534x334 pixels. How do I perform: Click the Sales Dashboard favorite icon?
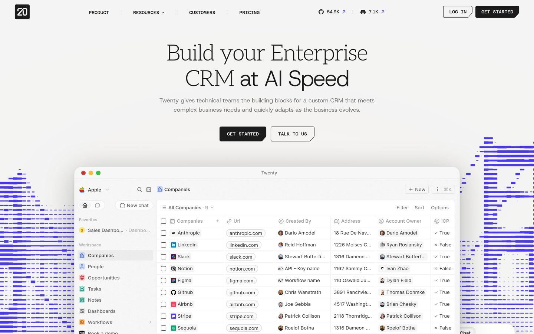point(82,230)
